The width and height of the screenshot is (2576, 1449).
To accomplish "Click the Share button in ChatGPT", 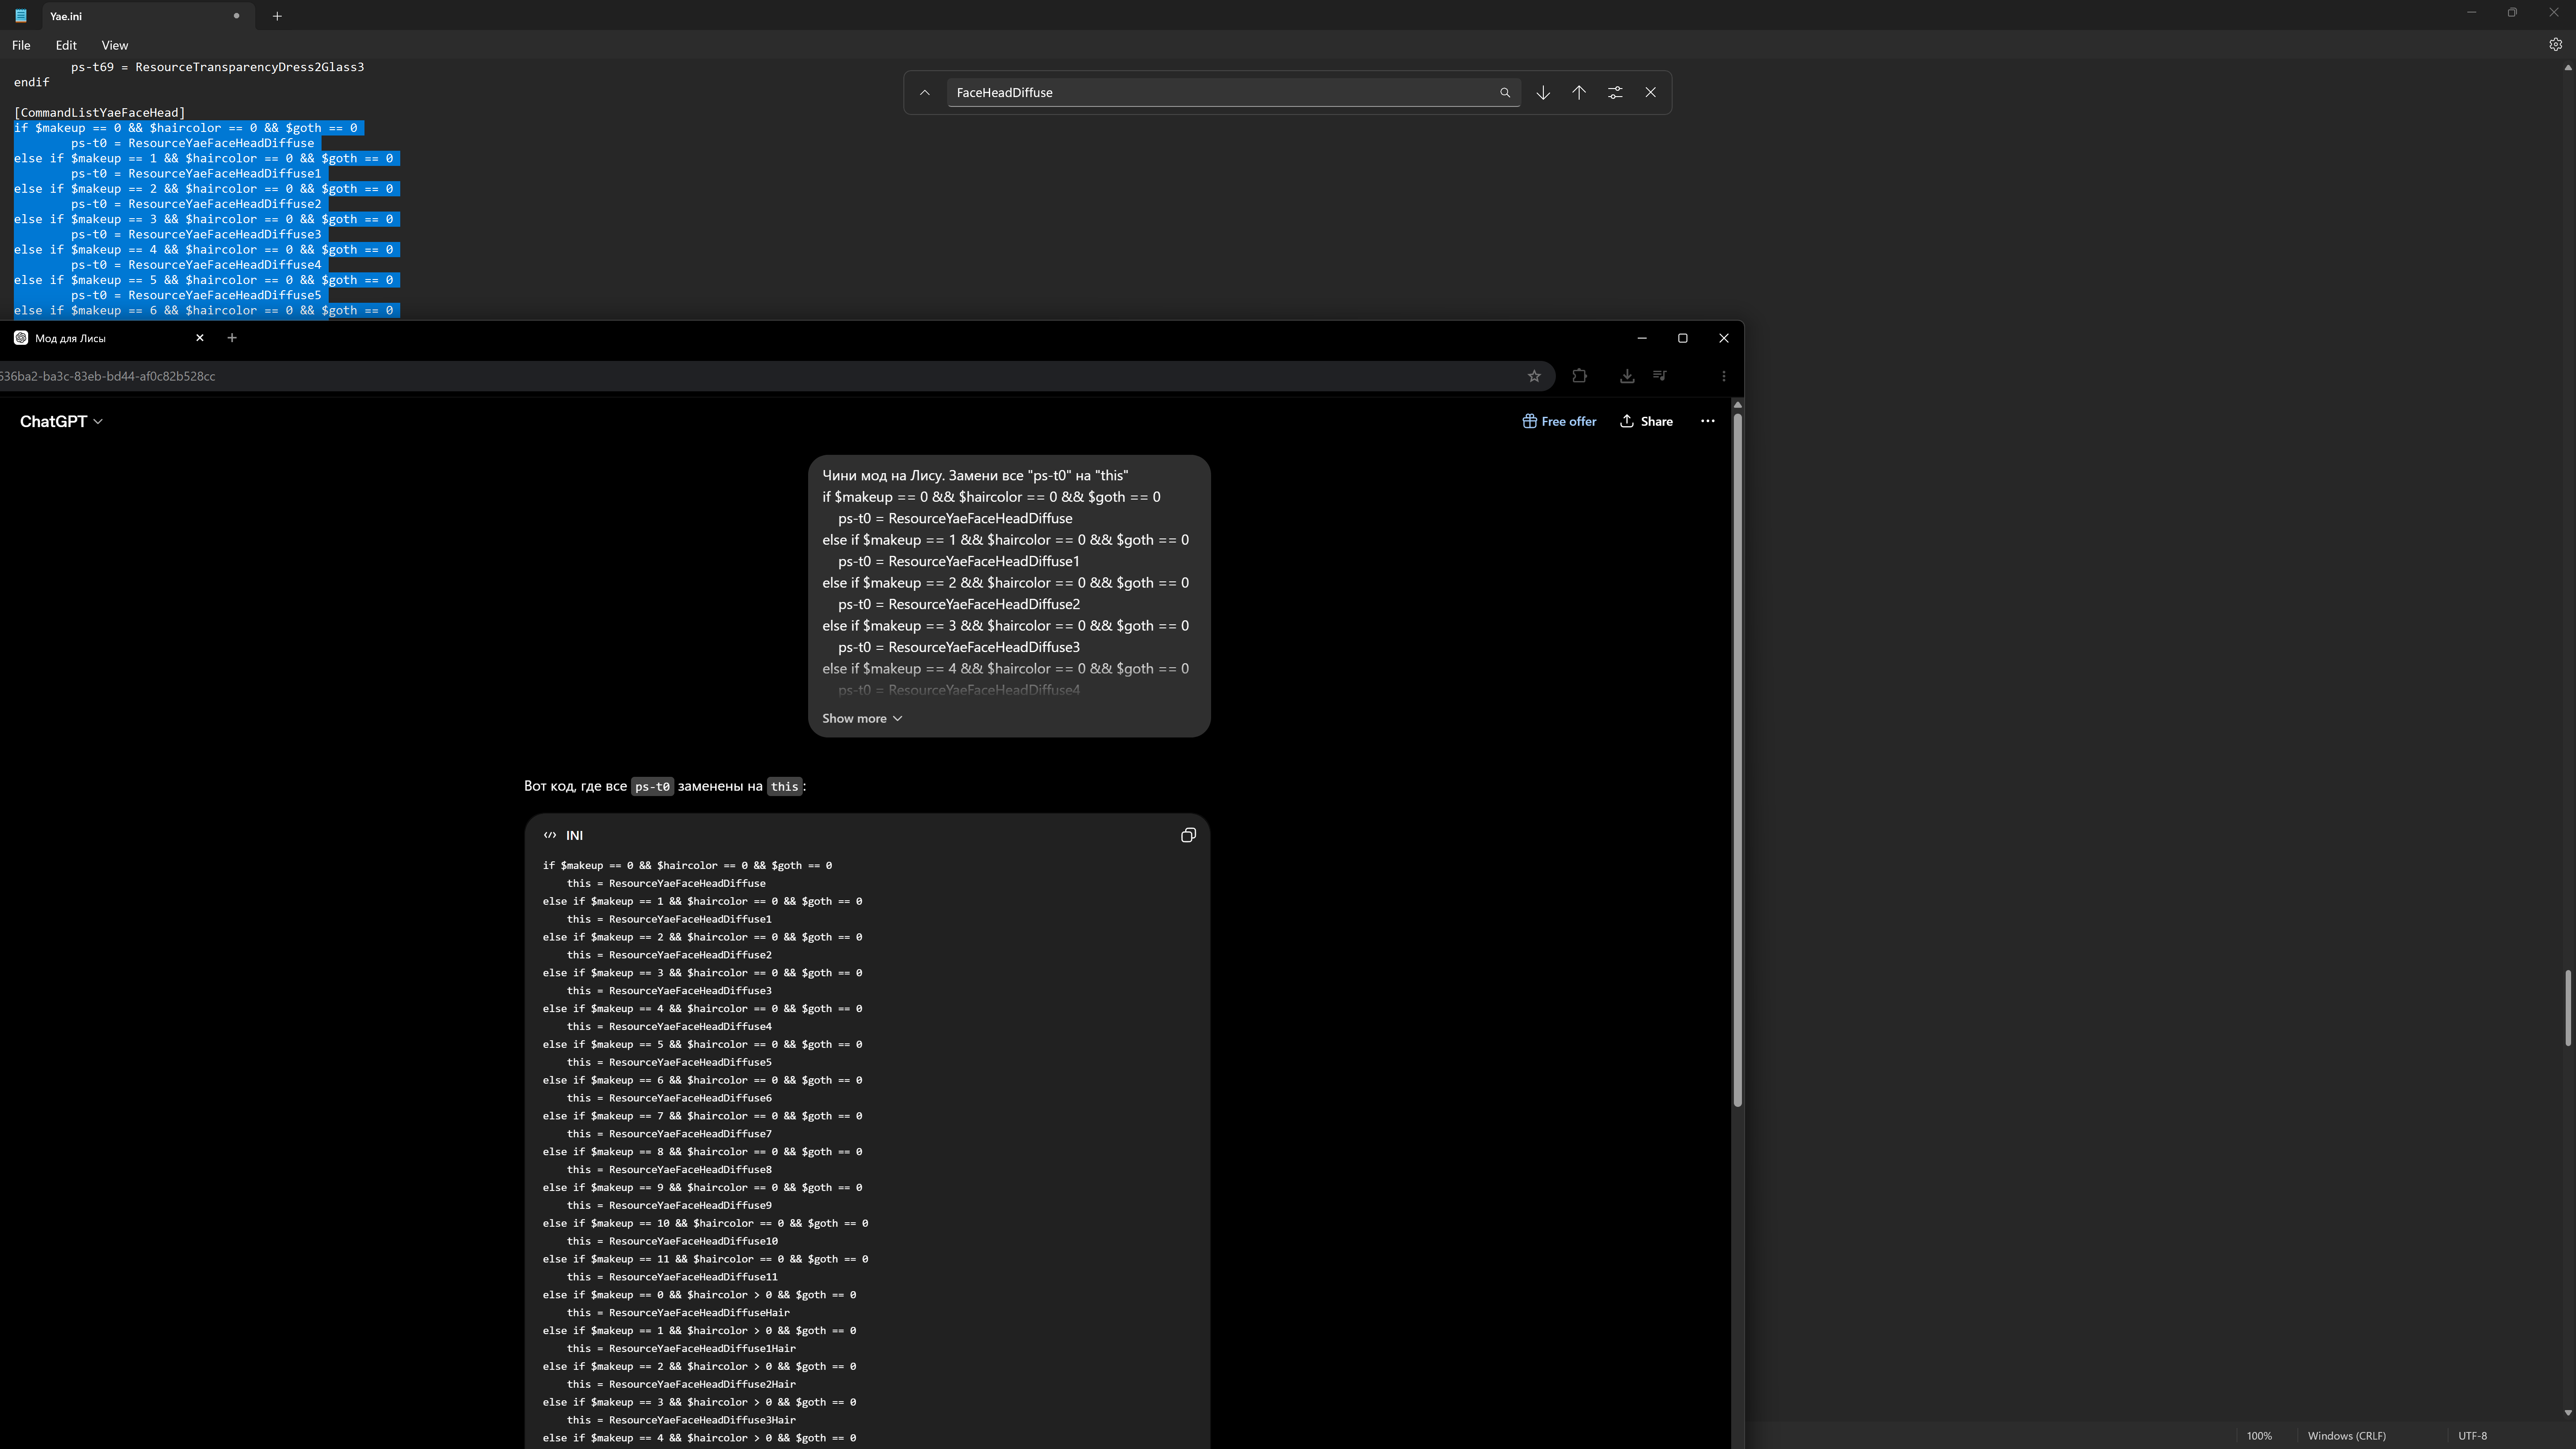I will pyautogui.click(x=1646, y=422).
